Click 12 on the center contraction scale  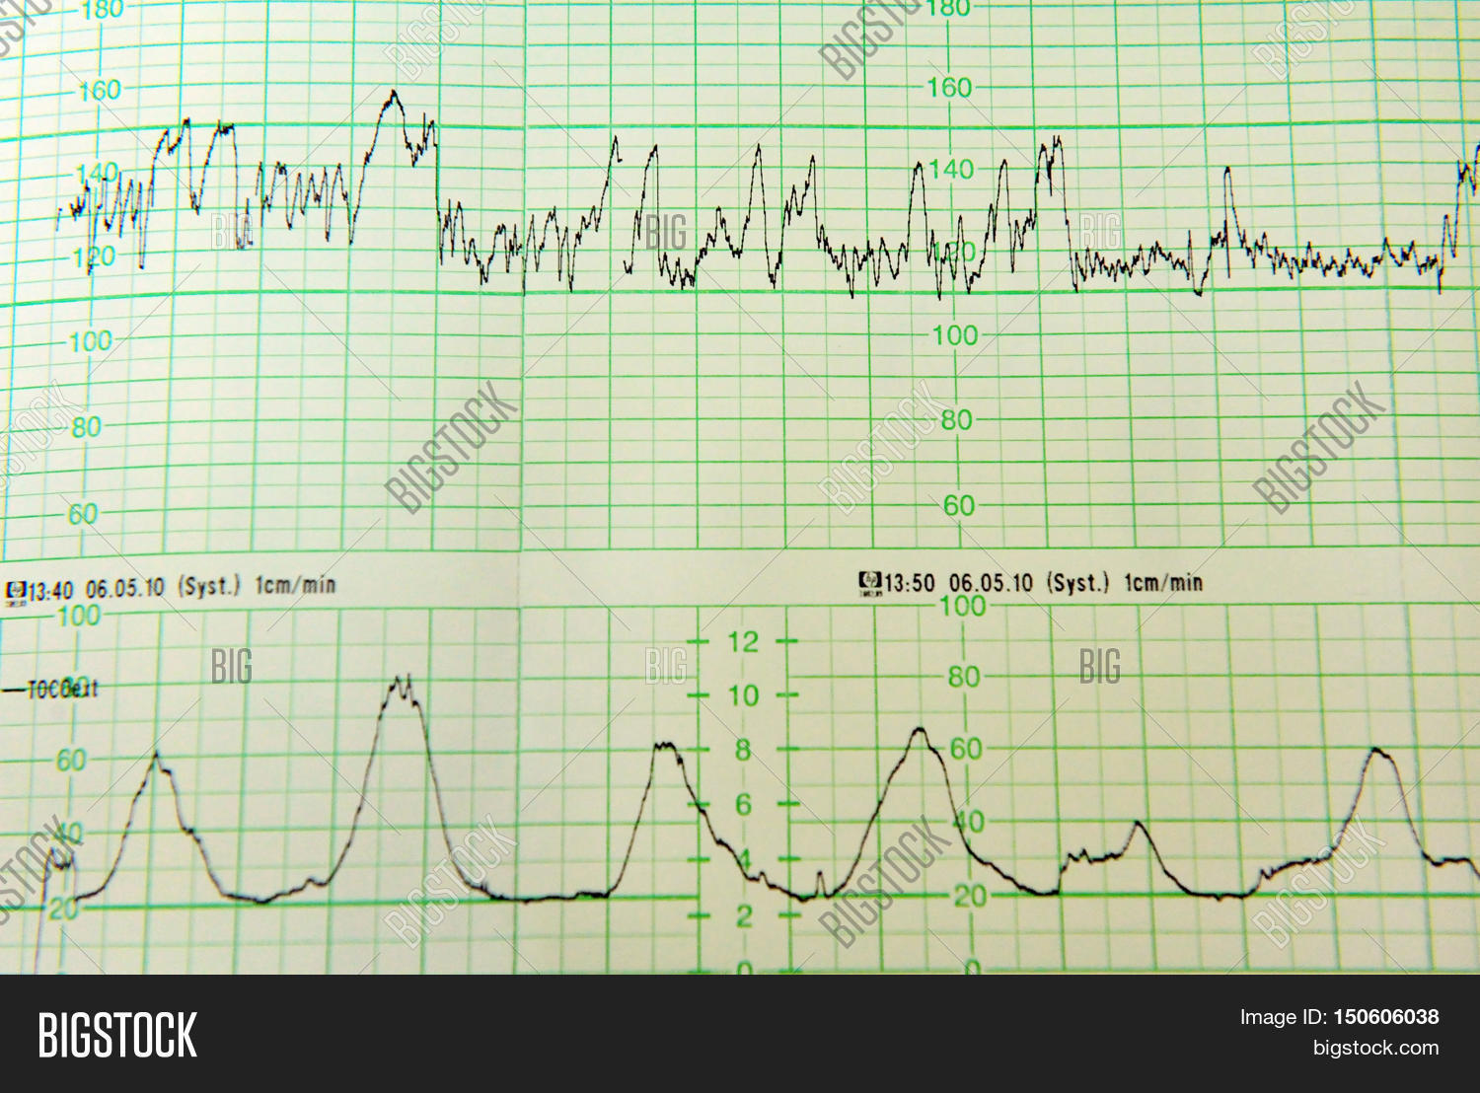tap(743, 642)
